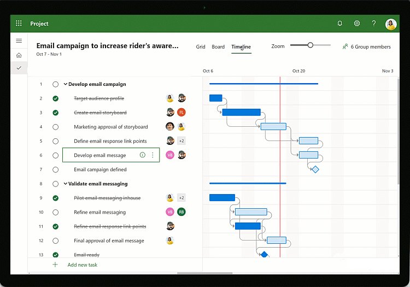Mark Refine email messaging task complete
Screen dimensions: 410x287
click(55, 212)
